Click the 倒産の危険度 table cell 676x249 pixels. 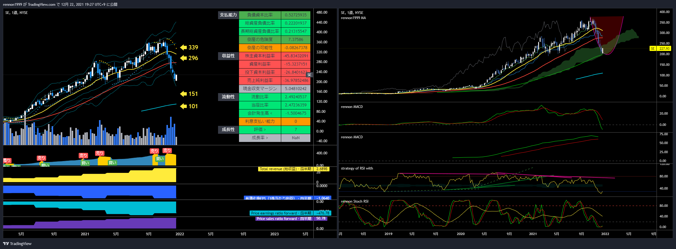tap(260, 39)
